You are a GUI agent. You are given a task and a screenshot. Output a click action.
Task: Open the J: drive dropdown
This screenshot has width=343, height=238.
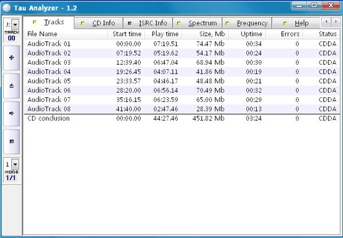point(15,25)
